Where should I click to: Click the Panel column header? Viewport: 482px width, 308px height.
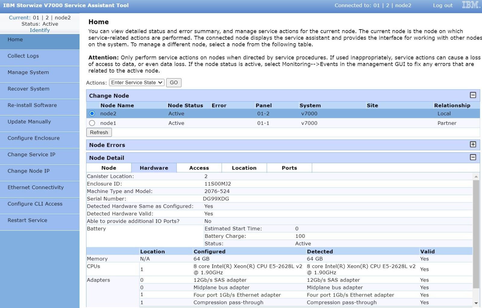point(264,105)
